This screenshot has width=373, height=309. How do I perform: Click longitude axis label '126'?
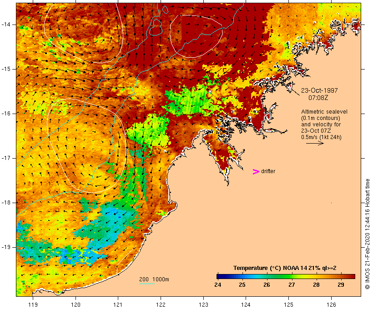(x=331, y=304)
